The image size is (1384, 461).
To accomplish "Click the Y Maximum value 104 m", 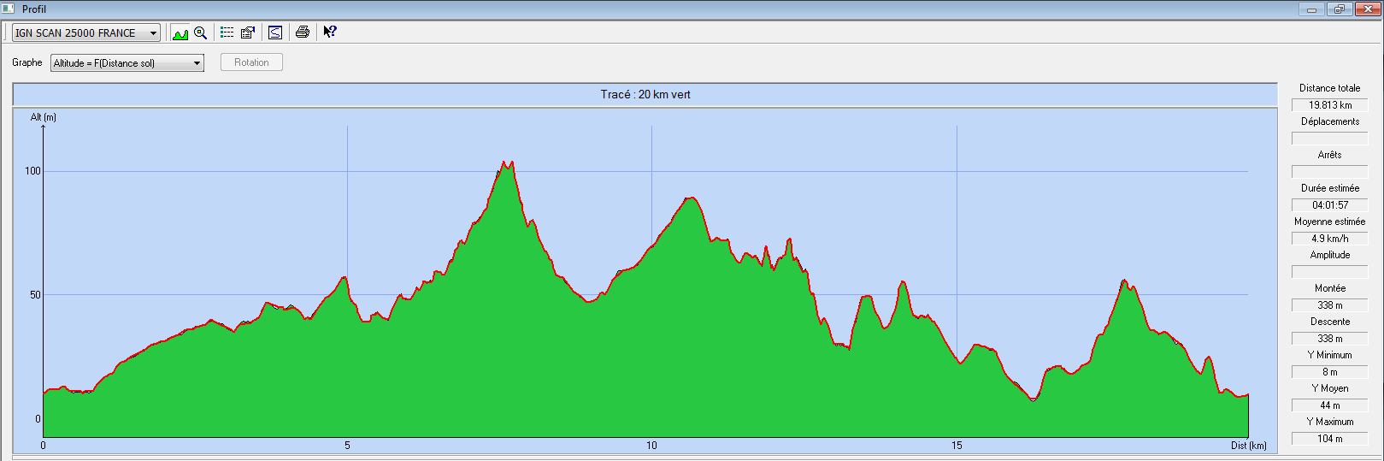I will [x=1329, y=439].
